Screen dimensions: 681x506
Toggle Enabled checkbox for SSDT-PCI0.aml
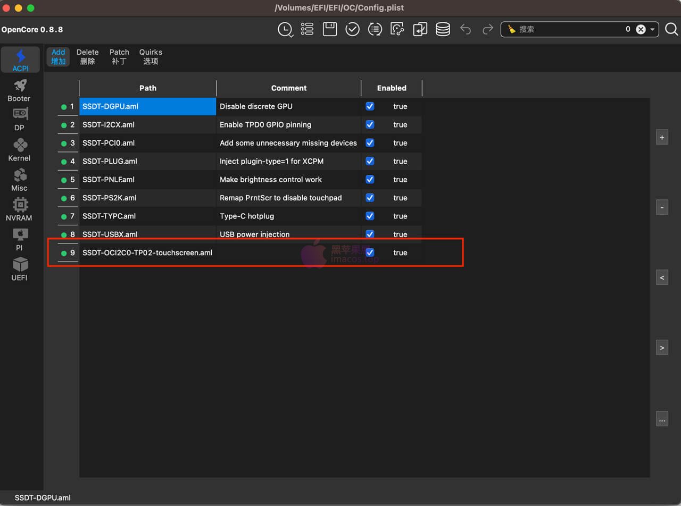coord(370,142)
